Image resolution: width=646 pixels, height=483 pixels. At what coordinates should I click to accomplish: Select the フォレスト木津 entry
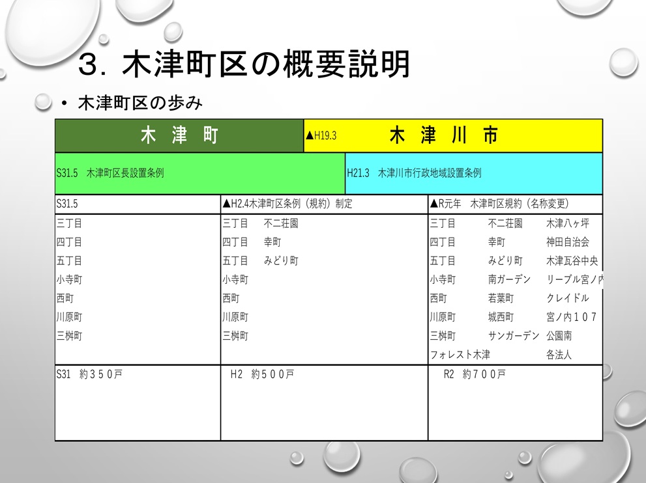(x=460, y=355)
